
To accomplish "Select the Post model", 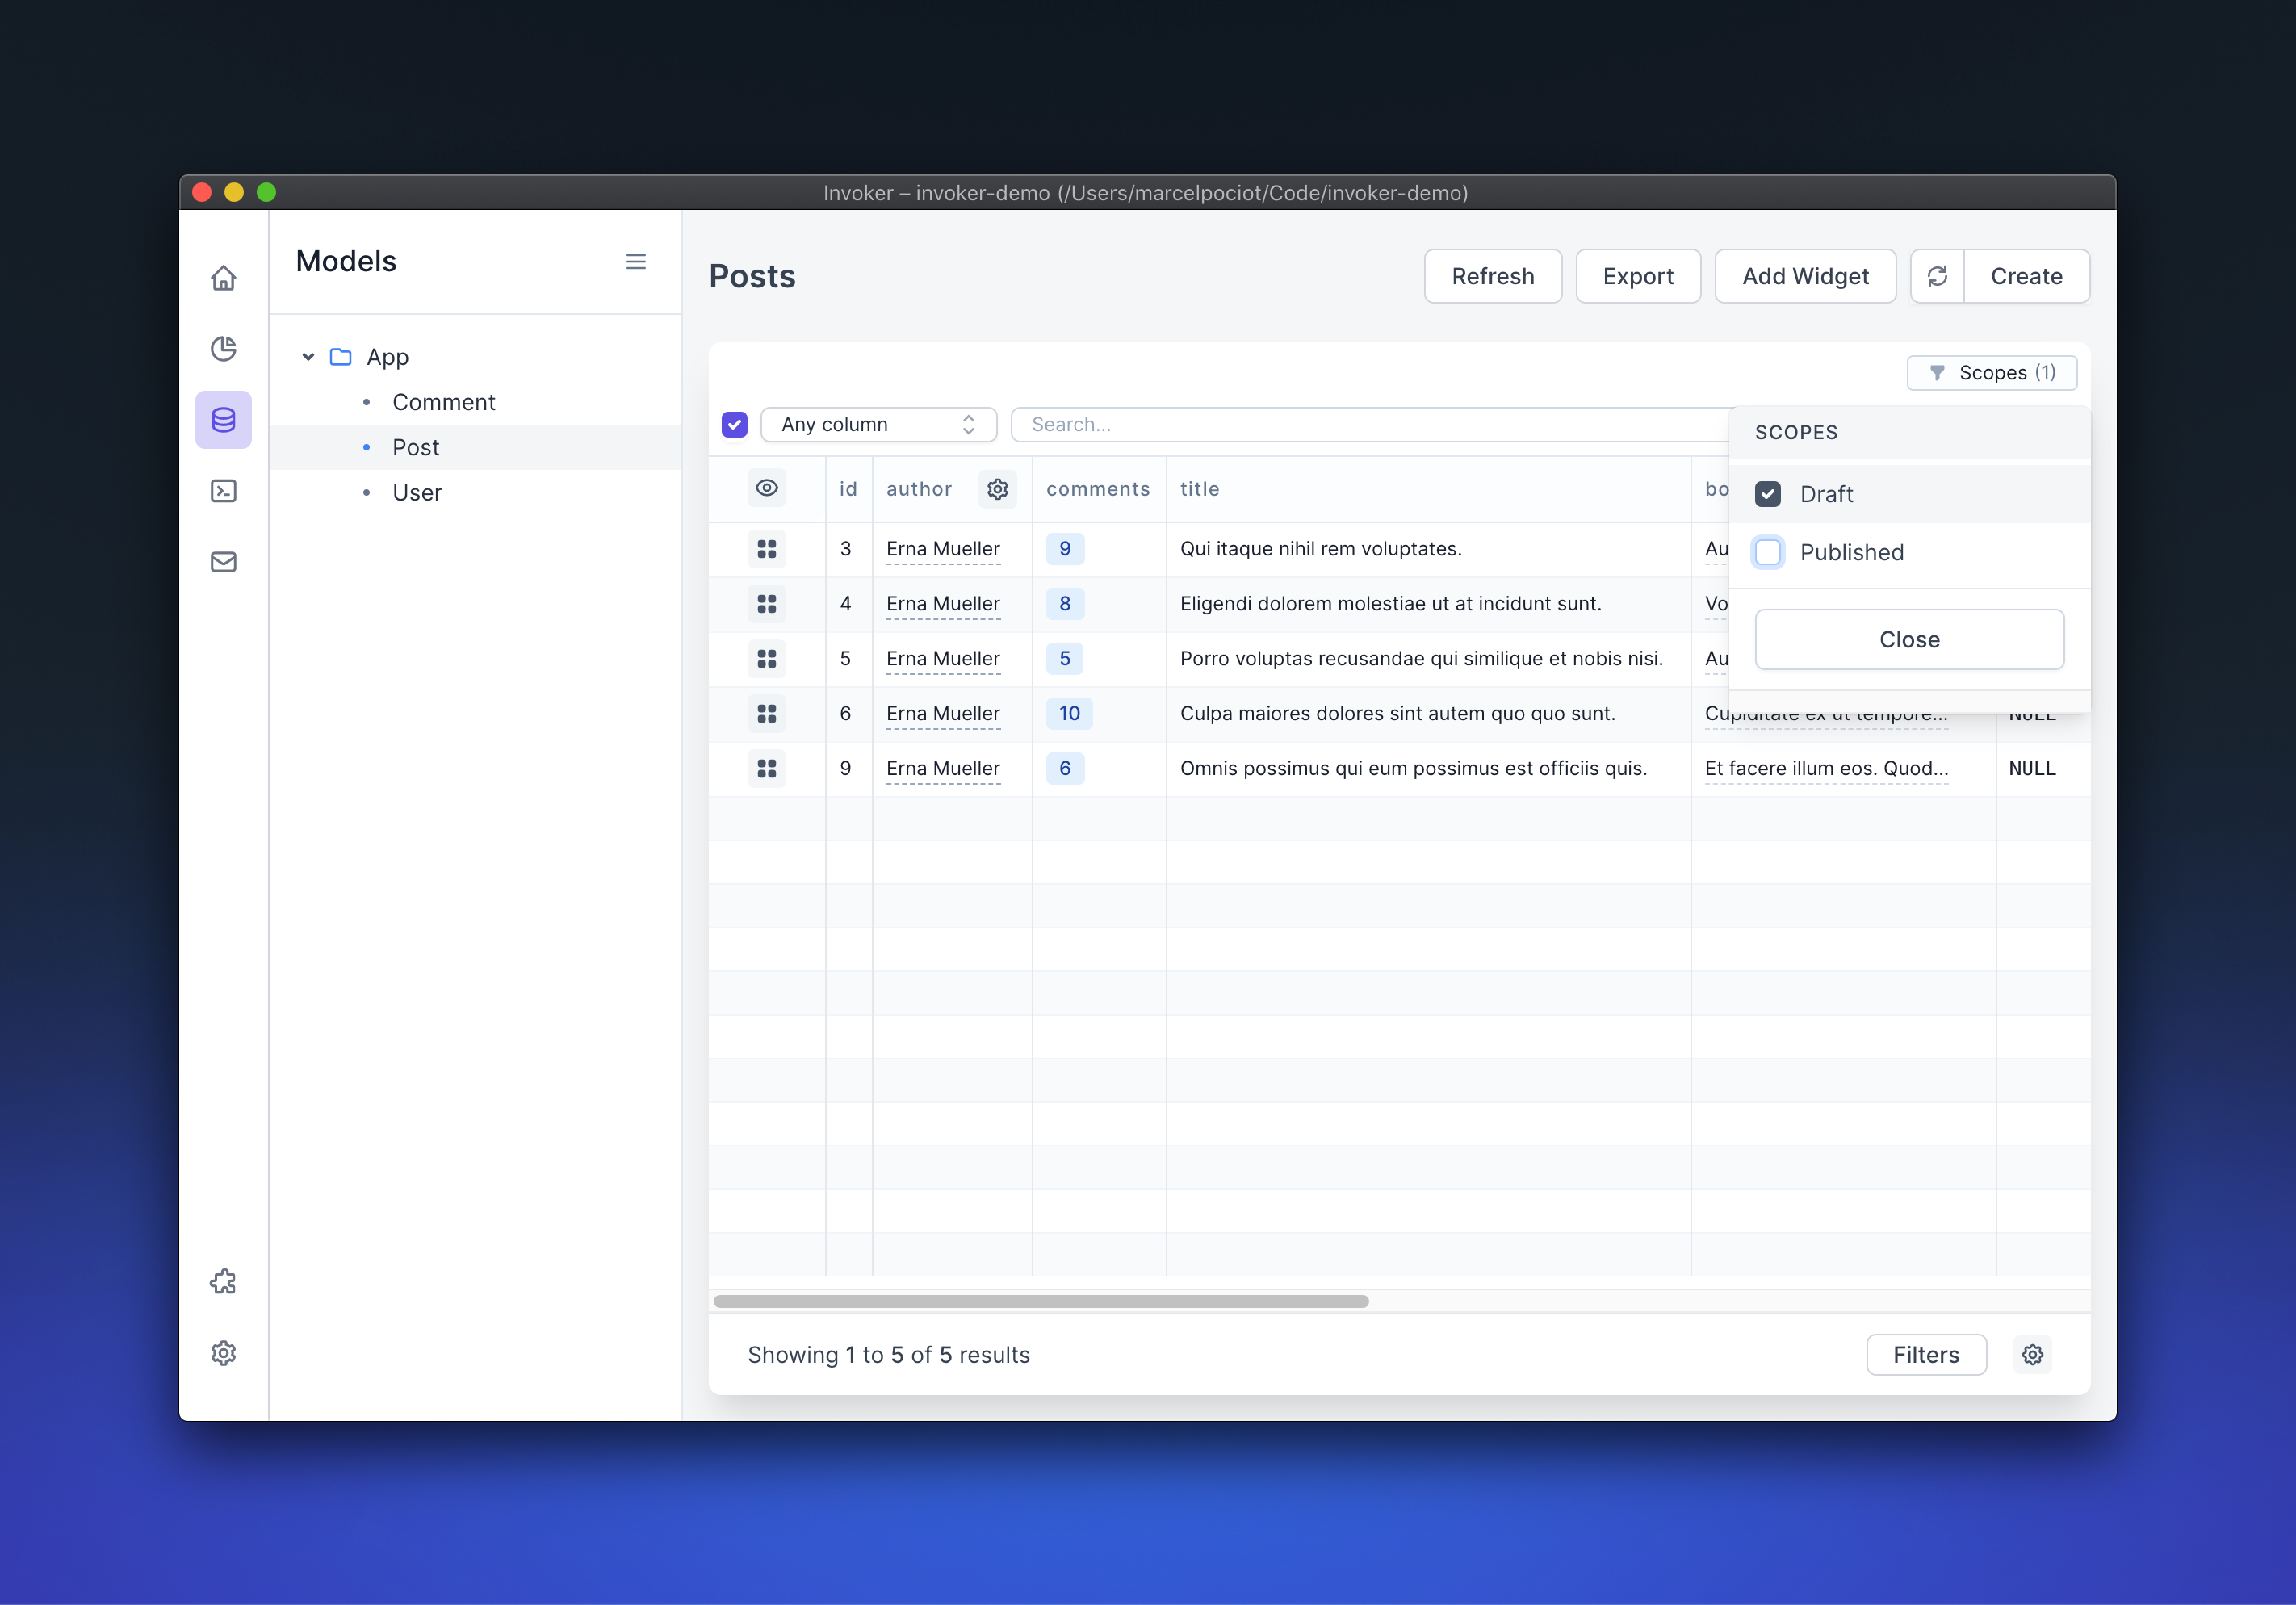I will 415,447.
